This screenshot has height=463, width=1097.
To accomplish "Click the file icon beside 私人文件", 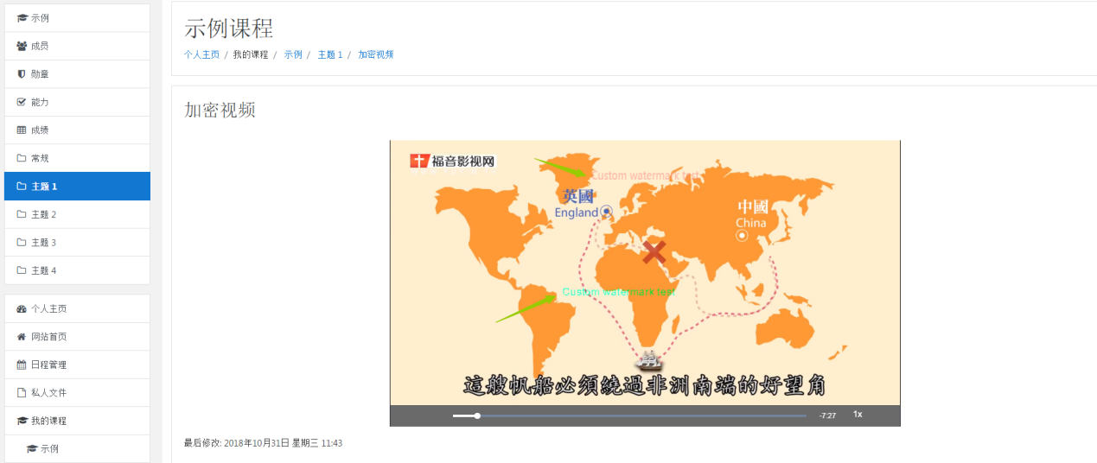I will click(x=22, y=393).
